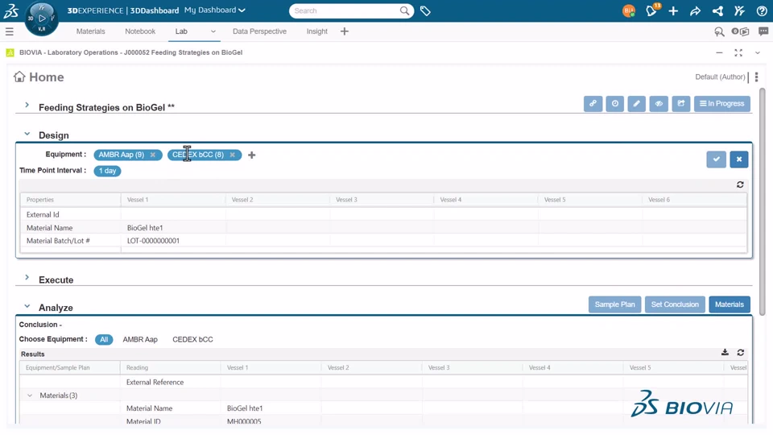Open the hamburger menu on the left
The width and height of the screenshot is (773, 435).
click(x=10, y=31)
